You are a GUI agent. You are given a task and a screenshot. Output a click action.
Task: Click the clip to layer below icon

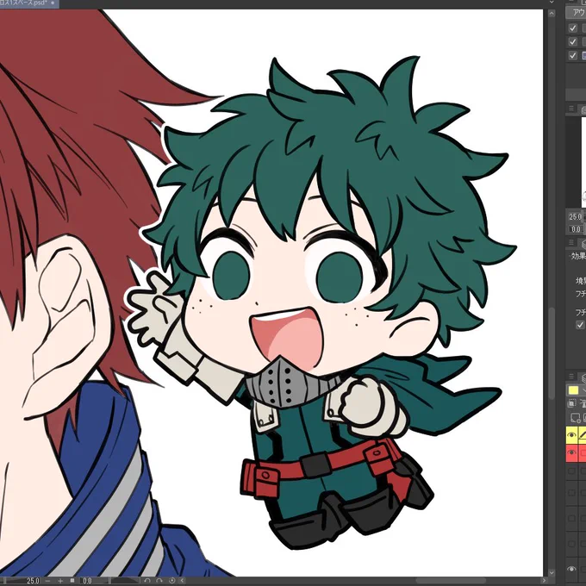pos(572,403)
